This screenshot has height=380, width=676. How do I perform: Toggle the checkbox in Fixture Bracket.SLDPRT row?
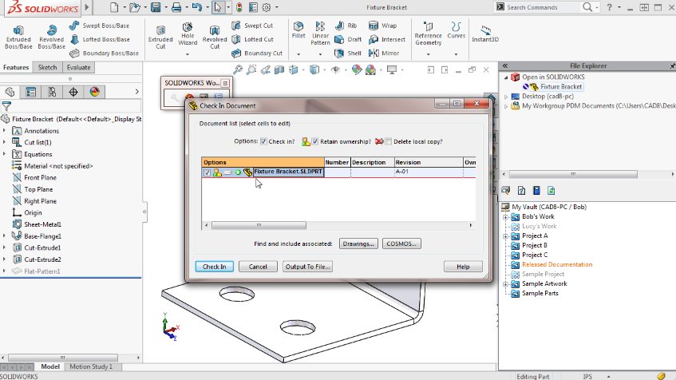click(x=207, y=172)
